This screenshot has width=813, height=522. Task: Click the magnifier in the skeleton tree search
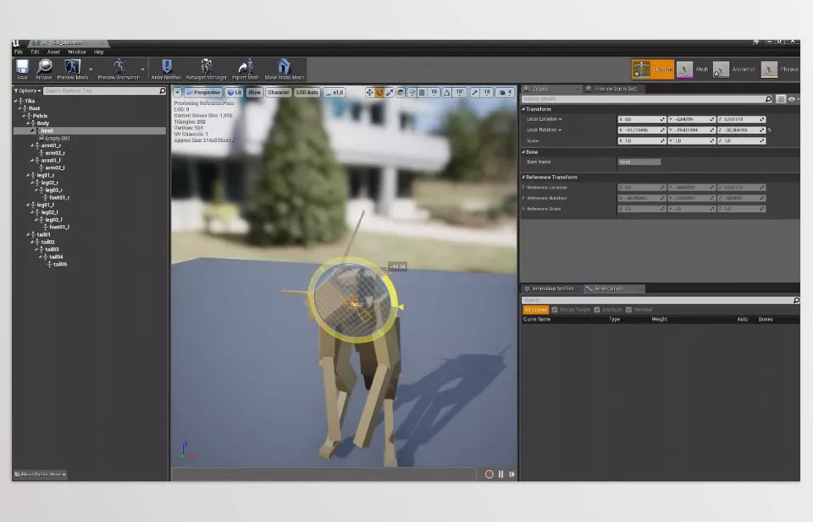[x=163, y=91]
